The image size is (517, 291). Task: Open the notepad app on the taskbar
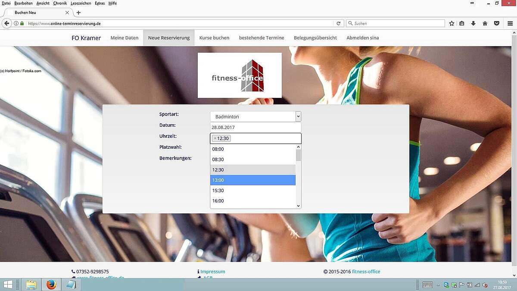click(71, 285)
